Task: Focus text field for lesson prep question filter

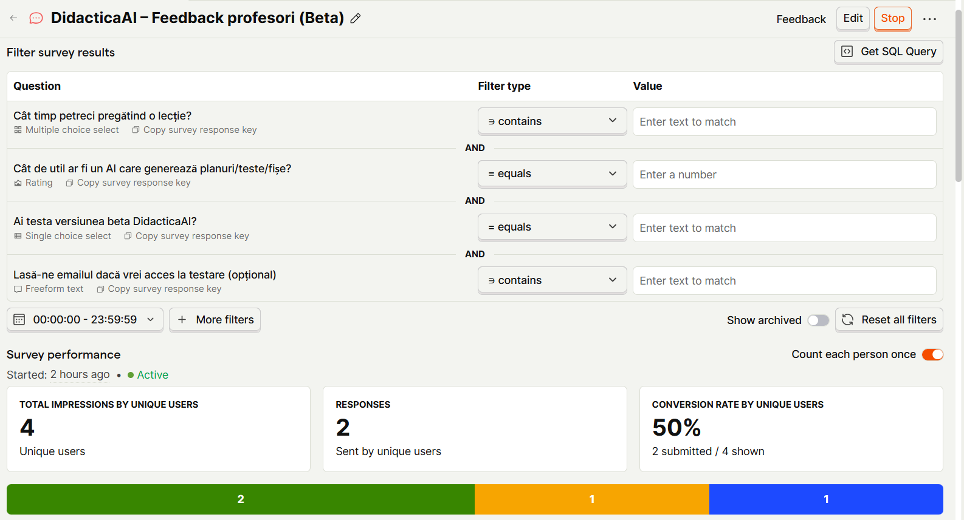Action: (784, 121)
